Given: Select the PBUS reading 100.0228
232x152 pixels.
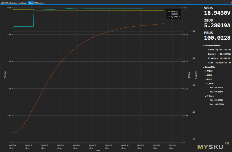Looking at the screenshot, I should pyautogui.click(x=217, y=38).
